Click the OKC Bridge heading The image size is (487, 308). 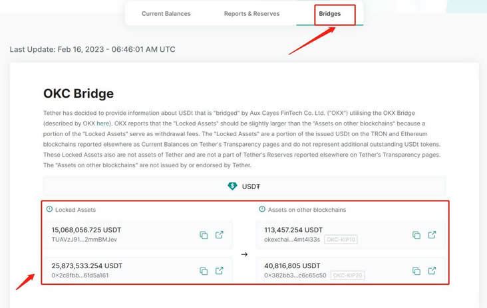point(79,94)
